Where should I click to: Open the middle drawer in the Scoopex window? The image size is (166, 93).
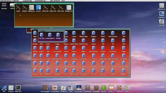pos(50,35)
